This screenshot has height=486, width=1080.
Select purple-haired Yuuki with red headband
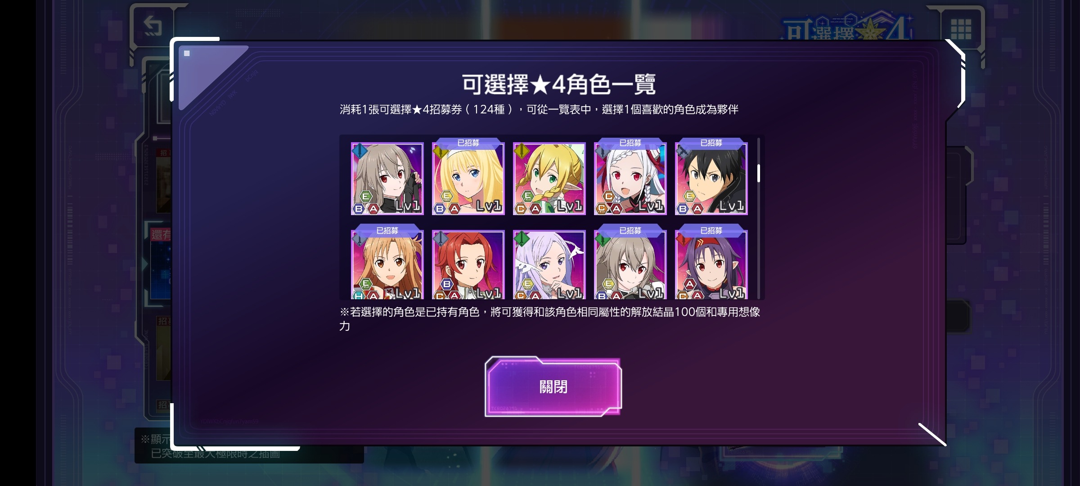(711, 265)
